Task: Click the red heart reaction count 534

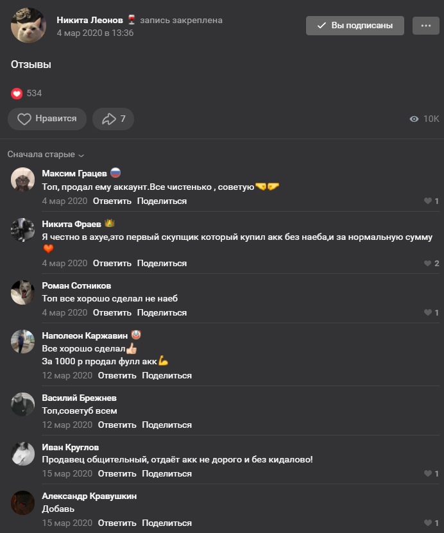Action: 26,94
